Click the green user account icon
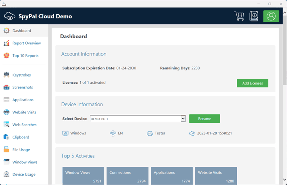 [271, 16]
